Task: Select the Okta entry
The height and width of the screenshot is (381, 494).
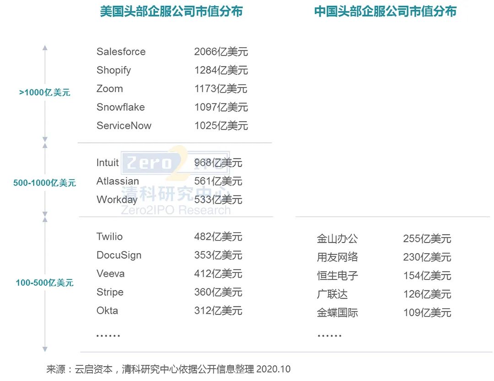Action: [107, 310]
